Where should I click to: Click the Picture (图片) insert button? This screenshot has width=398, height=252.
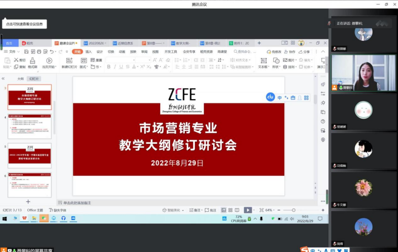[x=289, y=60]
